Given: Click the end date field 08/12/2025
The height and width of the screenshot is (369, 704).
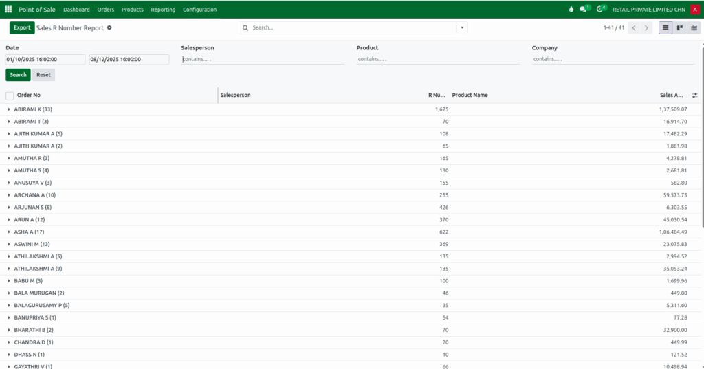Looking at the screenshot, I should click(x=129, y=59).
